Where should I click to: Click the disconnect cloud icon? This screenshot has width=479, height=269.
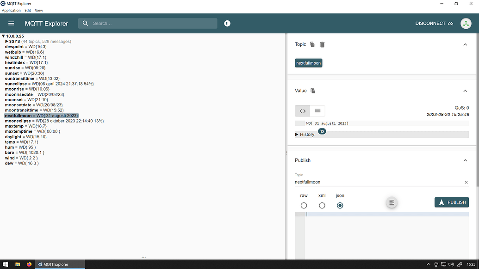(x=451, y=24)
